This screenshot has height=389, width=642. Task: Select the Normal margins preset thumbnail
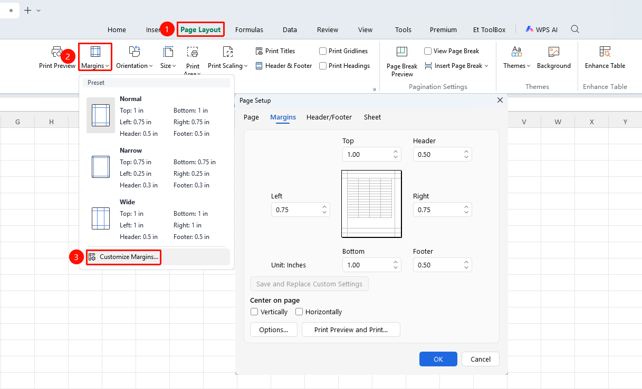click(100, 115)
